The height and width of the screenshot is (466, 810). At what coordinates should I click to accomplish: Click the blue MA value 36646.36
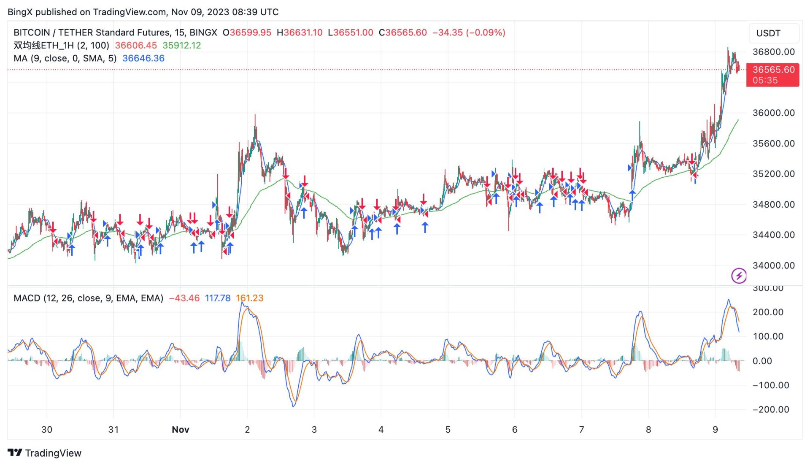143,58
